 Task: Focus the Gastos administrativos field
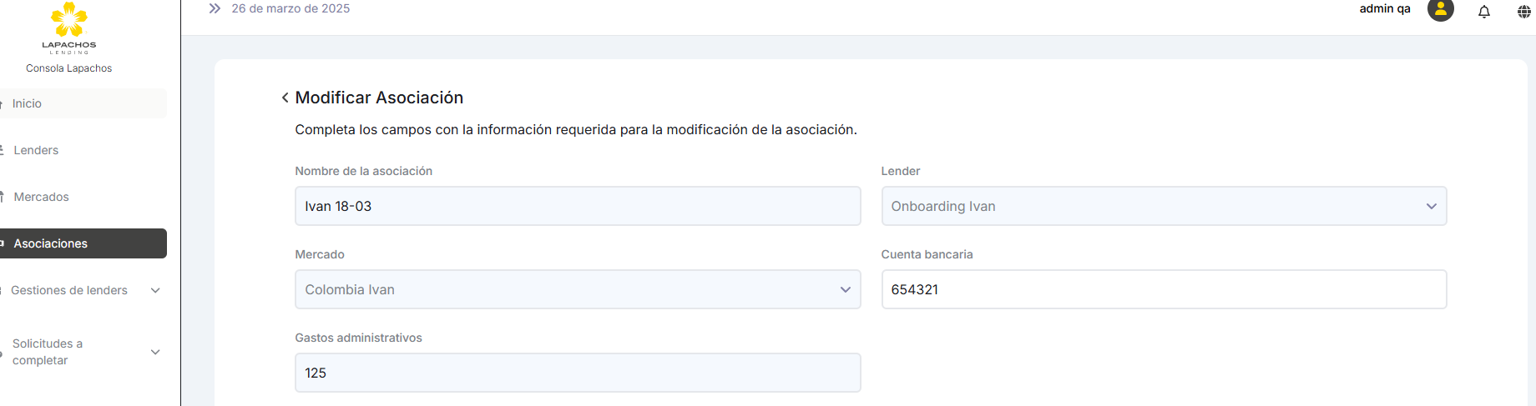577,373
